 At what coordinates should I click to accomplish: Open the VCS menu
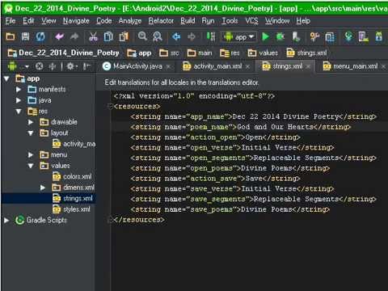pyautogui.click(x=251, y=21)
